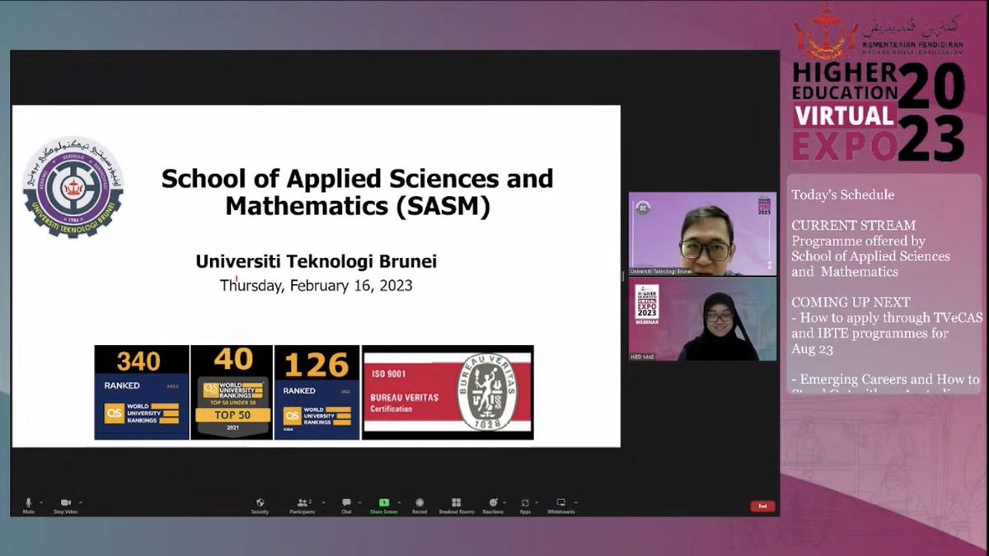989x556 pixels.
Task: Open the Apps panel
Action: (525, 505)
